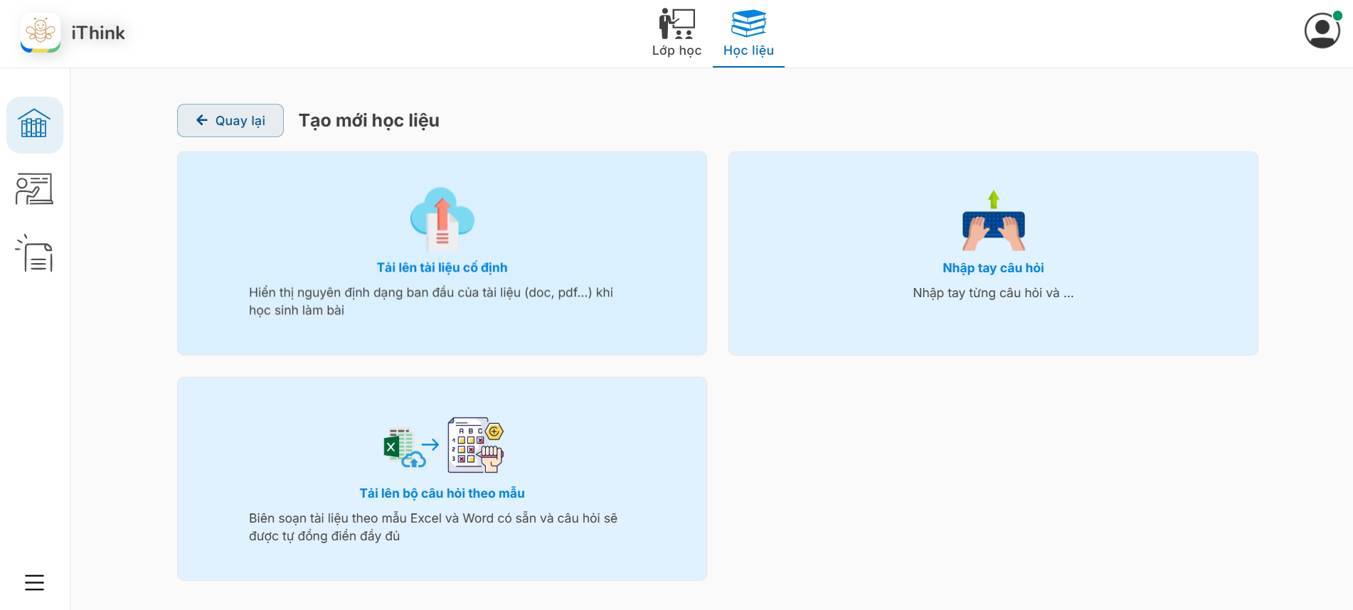Click the iThink bee logo
Viewport: 1353px width, 610px height.
[x=41, y=33]
